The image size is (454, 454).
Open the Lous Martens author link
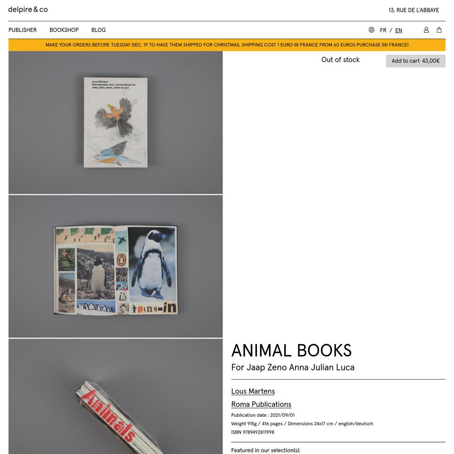point(253,391)
